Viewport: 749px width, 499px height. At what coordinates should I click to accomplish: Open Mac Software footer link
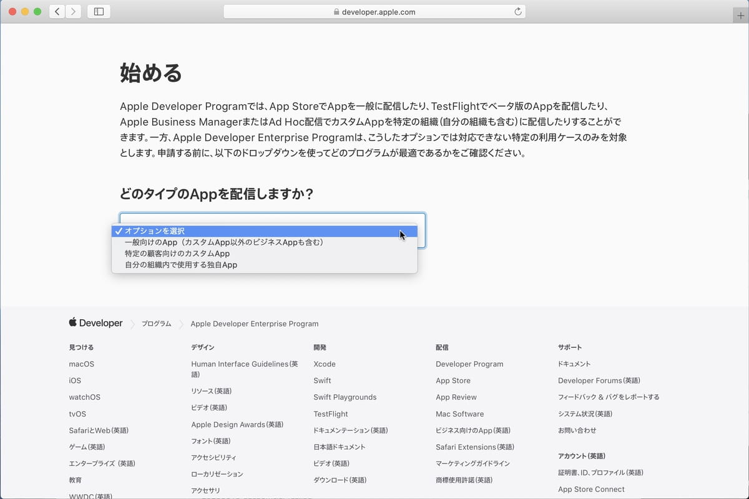(460, 414)
